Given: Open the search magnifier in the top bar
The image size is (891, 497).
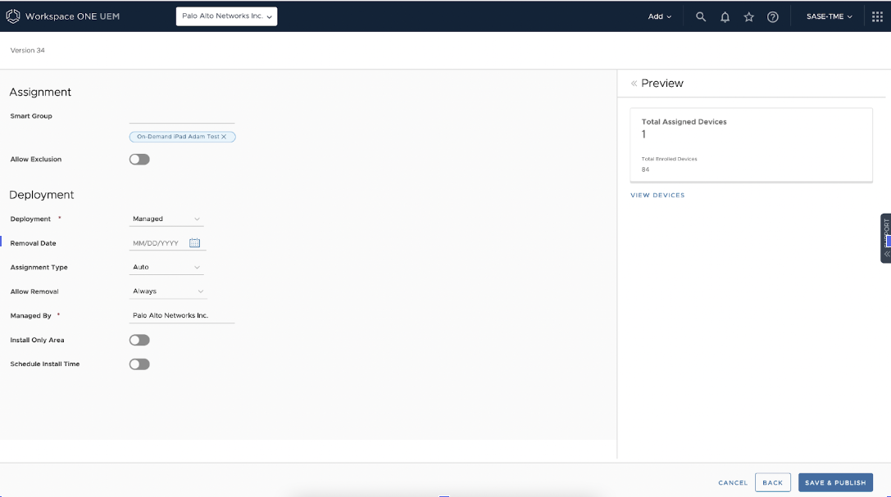Looking at the screenshot, I should [x=701, y=16].
